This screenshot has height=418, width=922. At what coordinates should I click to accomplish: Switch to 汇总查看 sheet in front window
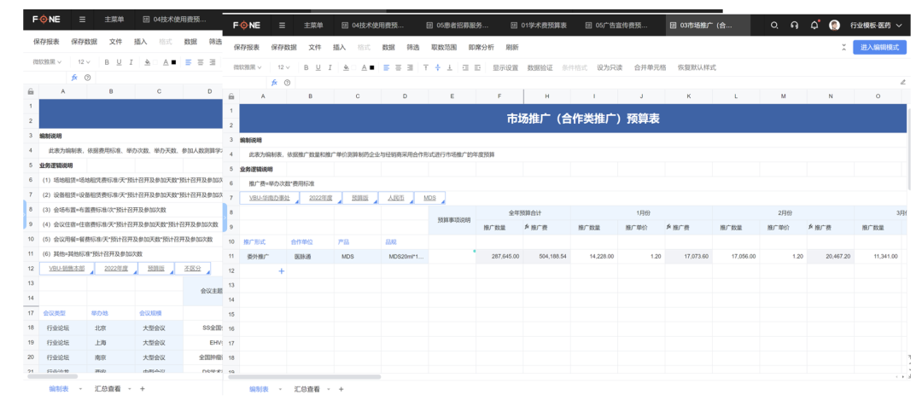coord(307,389)
